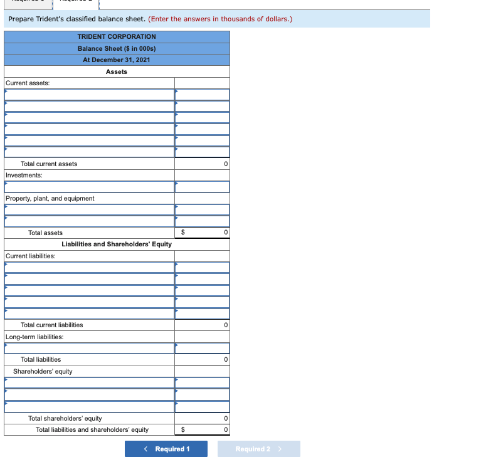Click the Total current liabilities value cell
The width and height of the screenshot is (481, 462).
click(x=202, y=325)
